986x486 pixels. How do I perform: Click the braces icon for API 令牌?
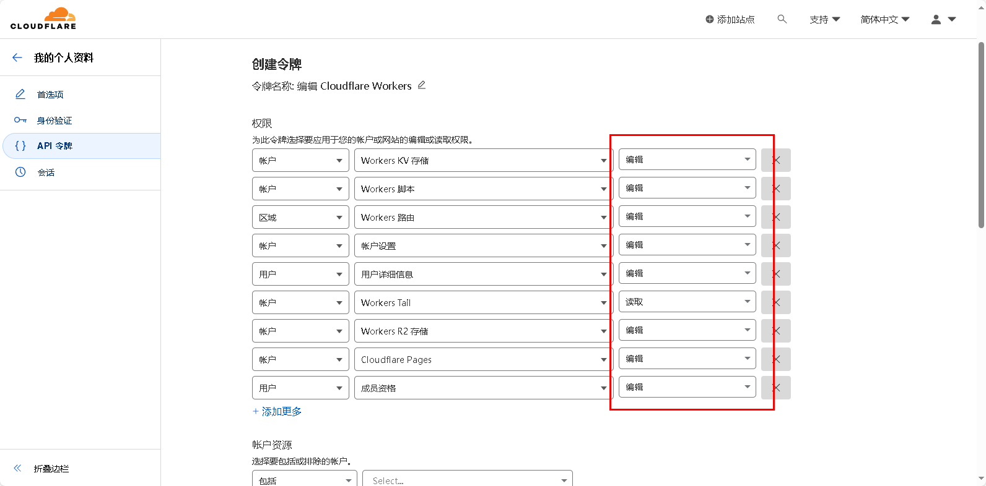click(x=20, y=146)
